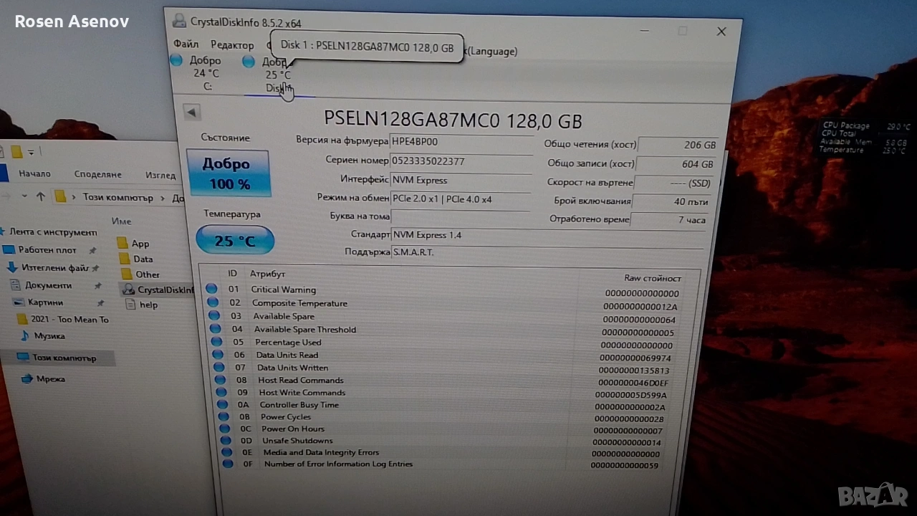Switch to the Споделяне ribbon tab

click(98, 174)
